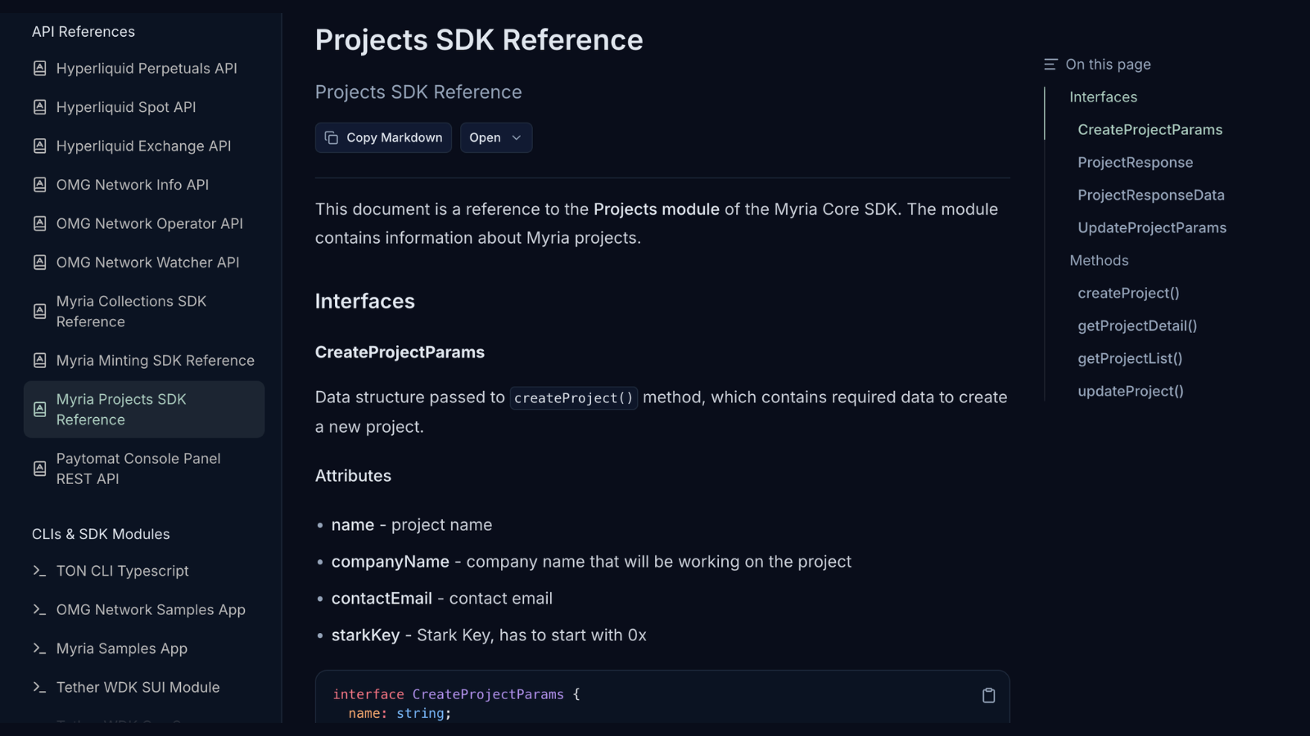Open Hyperliquid Spot API page
This screenshot has height=736, width=1310.
coord(144,107)
